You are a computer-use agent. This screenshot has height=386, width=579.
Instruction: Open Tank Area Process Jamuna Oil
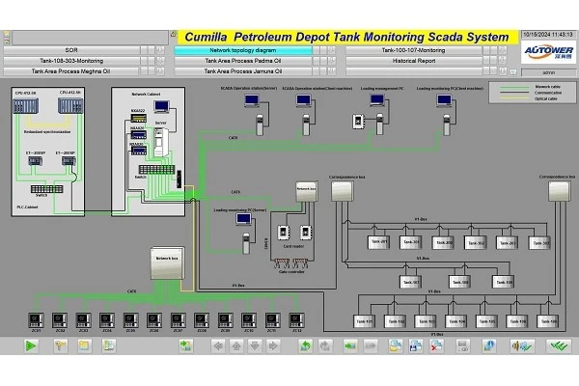point(243,71)
